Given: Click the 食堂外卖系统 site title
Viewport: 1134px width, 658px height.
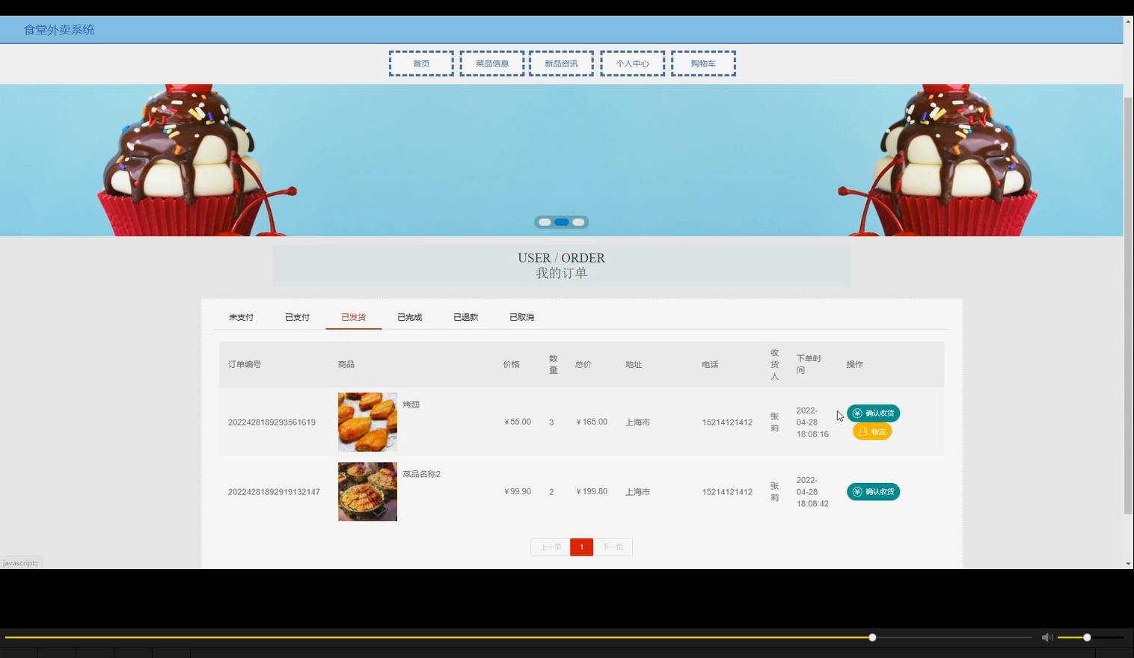Looking at the screenshot, I should 59,30.
